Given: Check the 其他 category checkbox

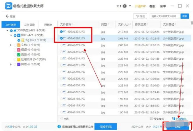Looking at the screenshot, I should click(x=15, y=65).
